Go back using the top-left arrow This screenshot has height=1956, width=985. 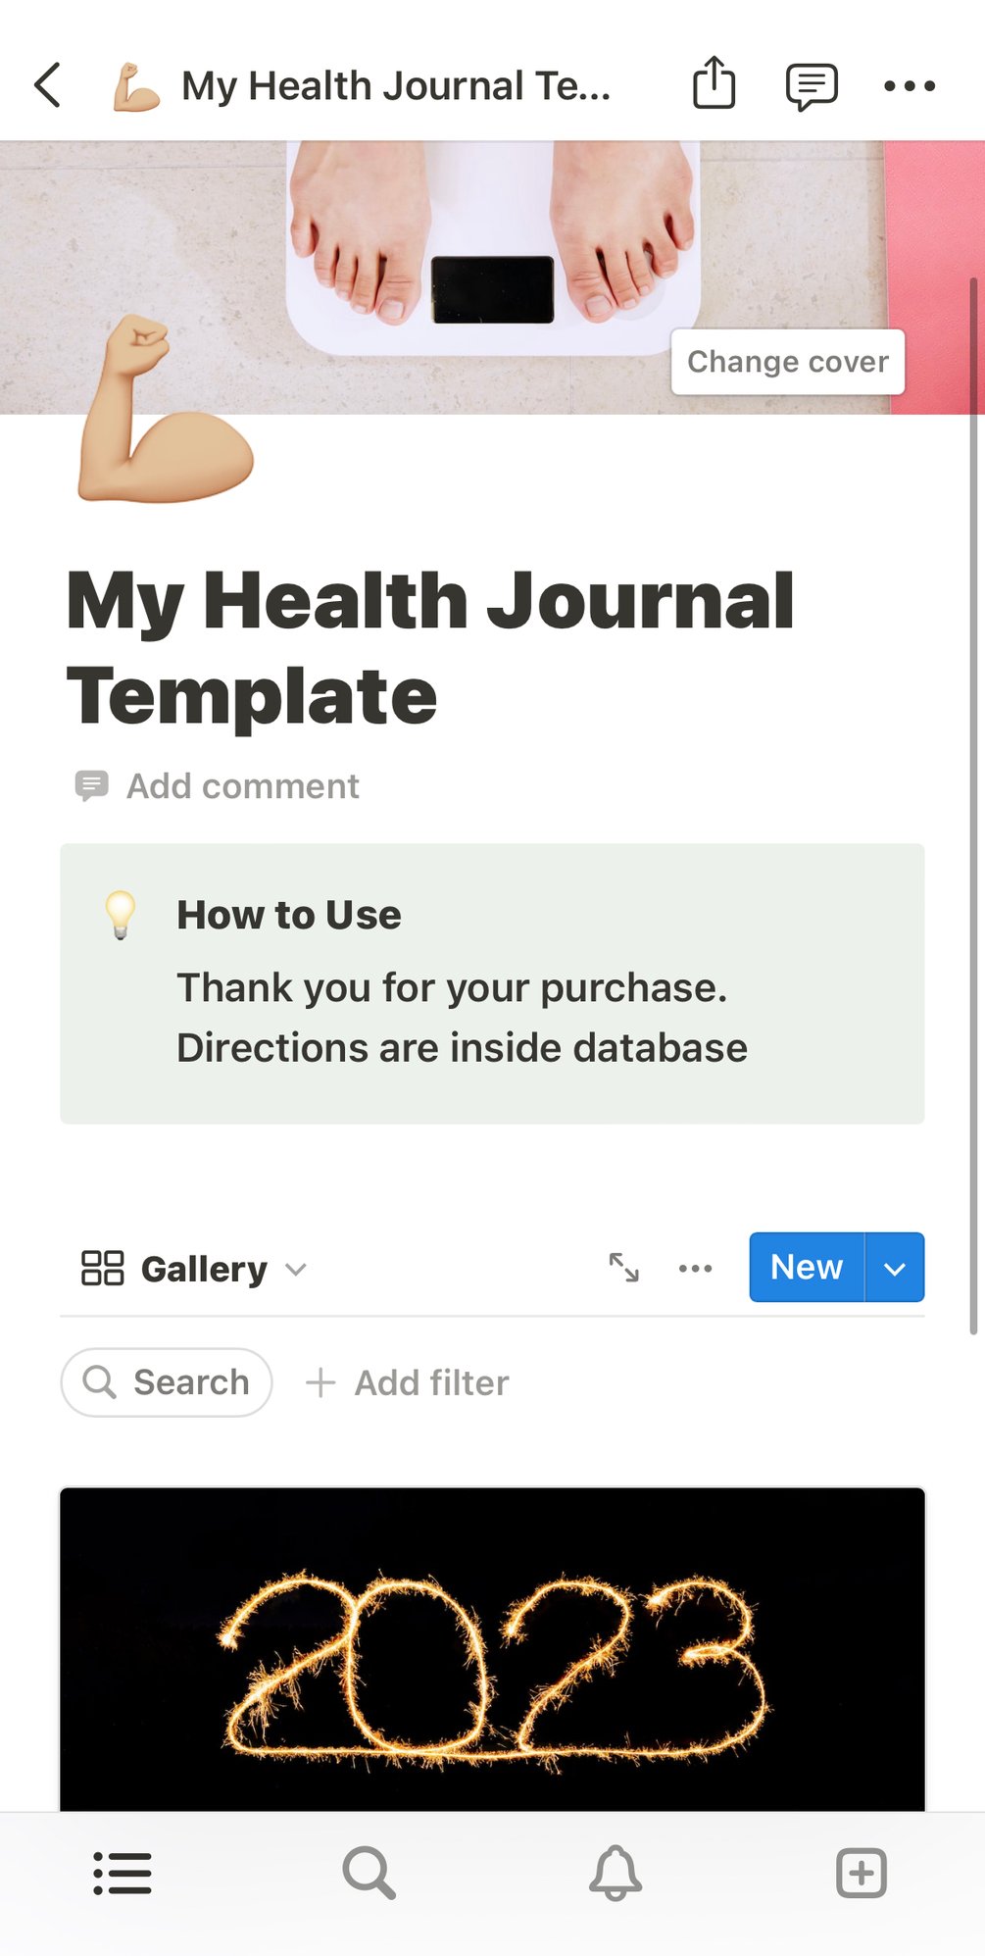coord(47,85)
